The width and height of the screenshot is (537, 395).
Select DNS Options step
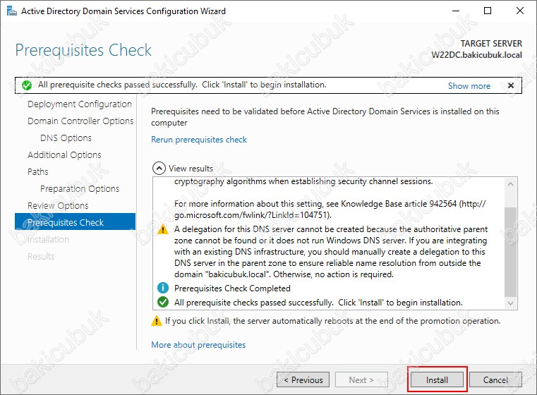pos(66,138)
